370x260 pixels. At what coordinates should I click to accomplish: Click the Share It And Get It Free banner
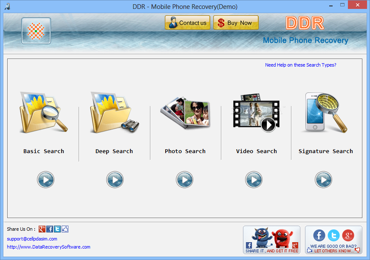[x=271, y=240]
